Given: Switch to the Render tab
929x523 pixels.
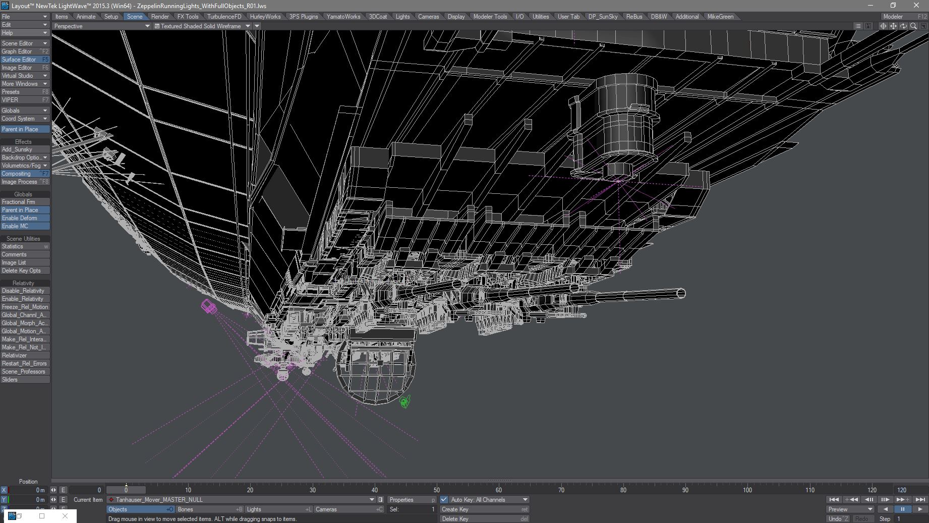Looking at the screenshot, I should pyautogui.click(x=160, y=17).
